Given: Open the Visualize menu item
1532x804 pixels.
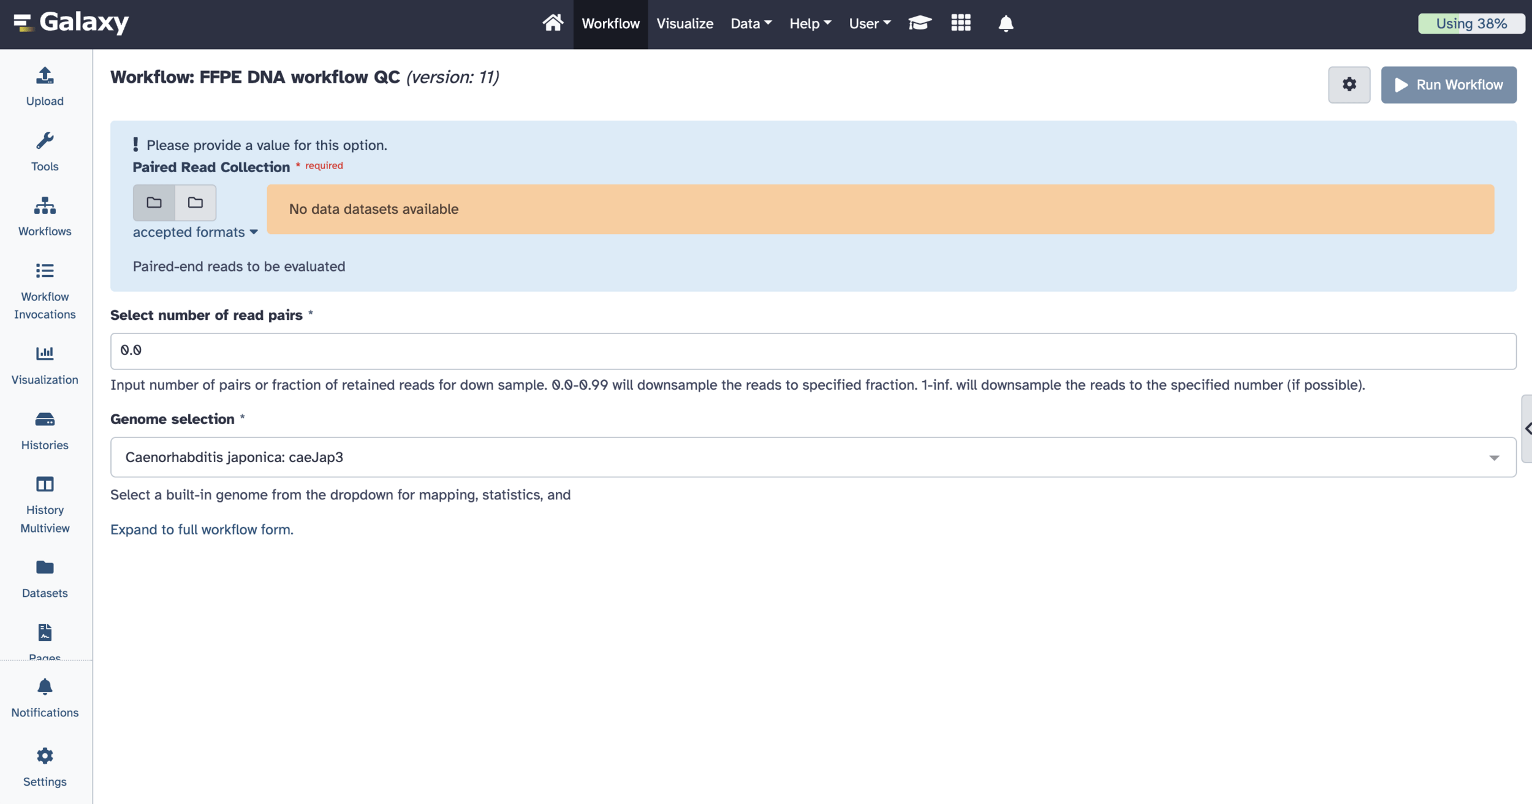Looking at the screenshot, I should [684, 23].
